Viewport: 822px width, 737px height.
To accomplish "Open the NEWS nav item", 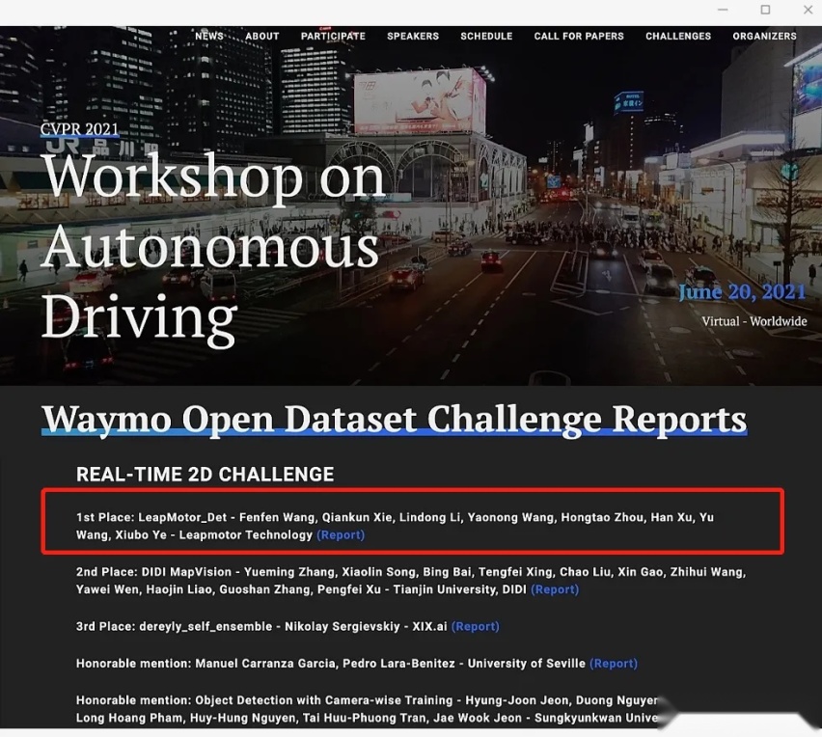I will click(x=209, y=36).
